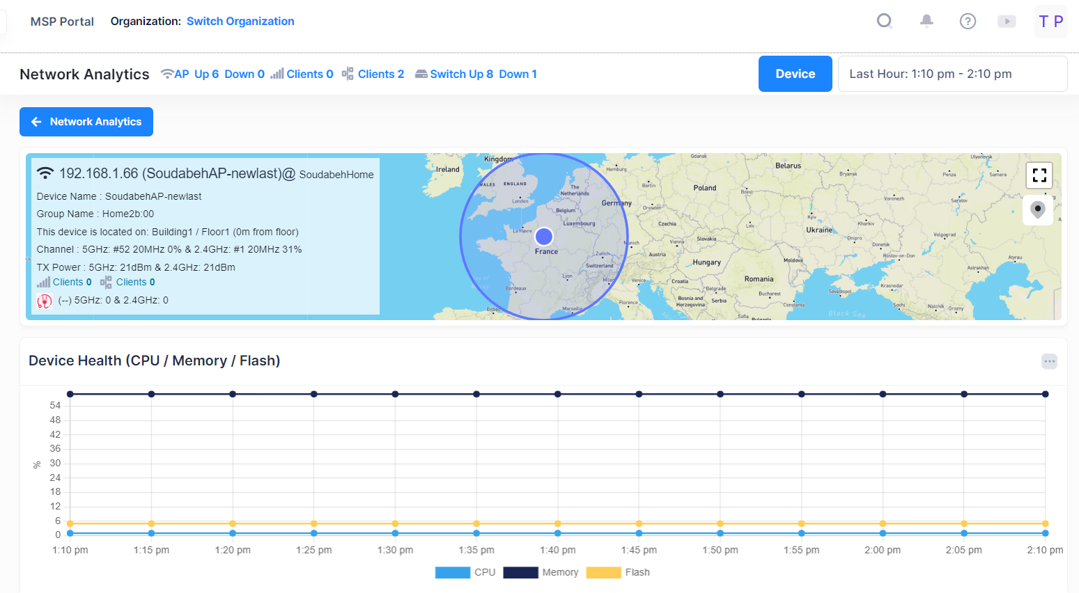Toggle Flash series in chart legend
The image size is (1079, 593).
618,572
